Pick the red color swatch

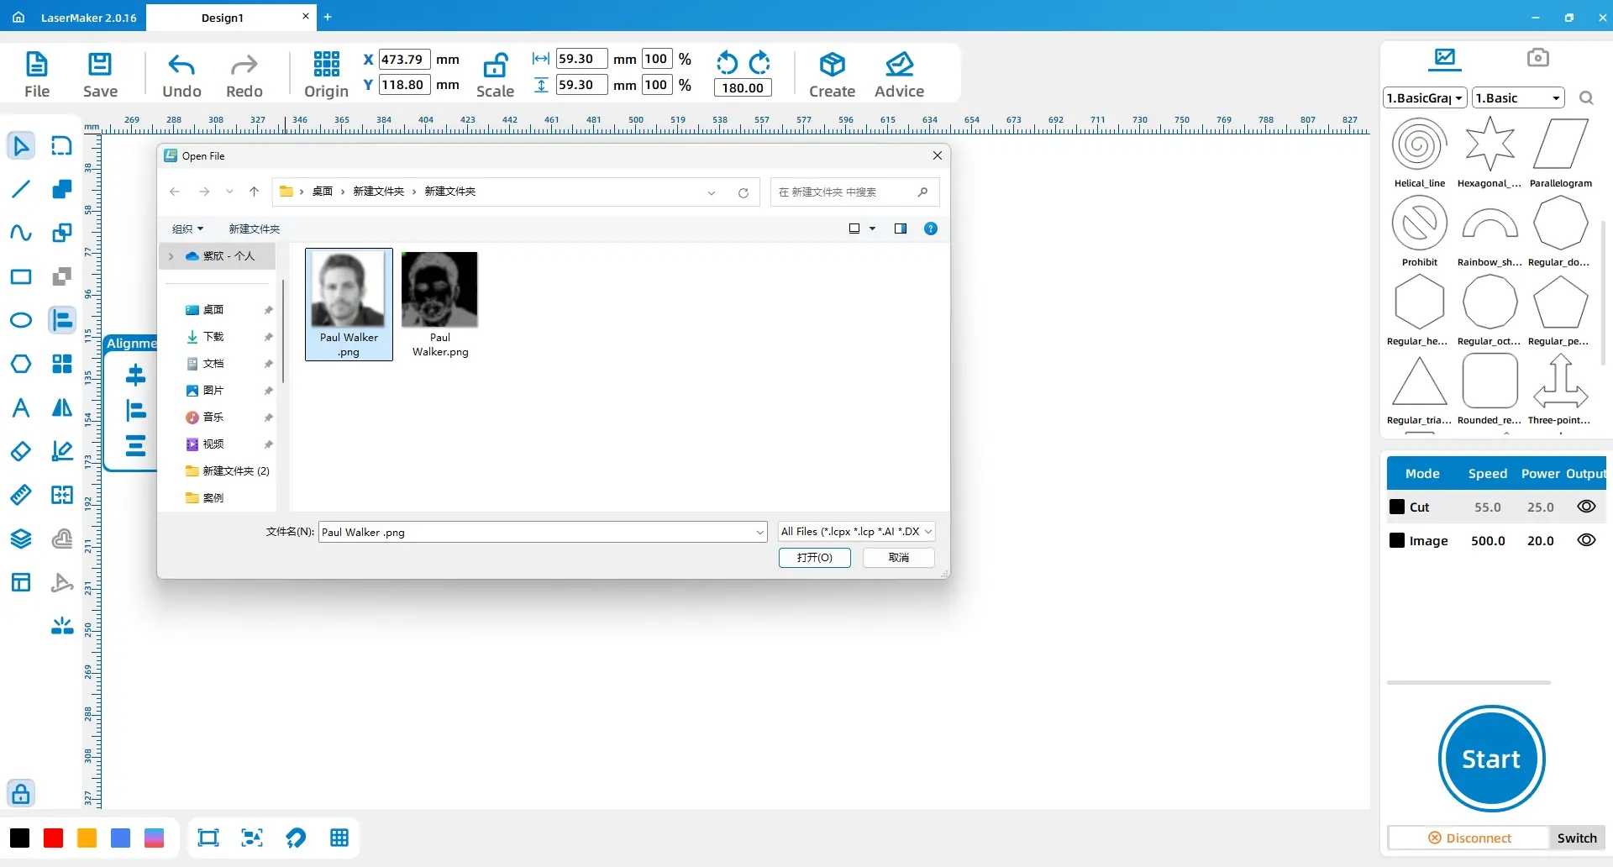(54, 838)
